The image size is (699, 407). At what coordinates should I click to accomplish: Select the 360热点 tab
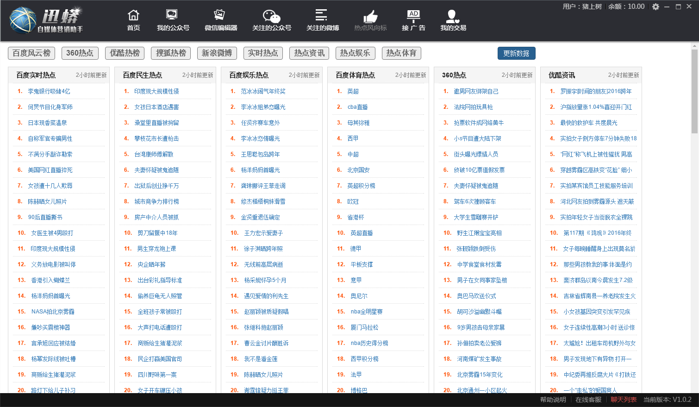(80, 53)
